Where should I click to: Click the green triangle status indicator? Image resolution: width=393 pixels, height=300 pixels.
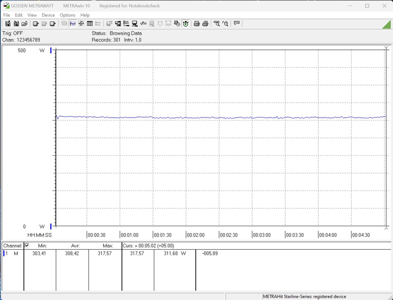pyautogui.click(x=387, y=25)
